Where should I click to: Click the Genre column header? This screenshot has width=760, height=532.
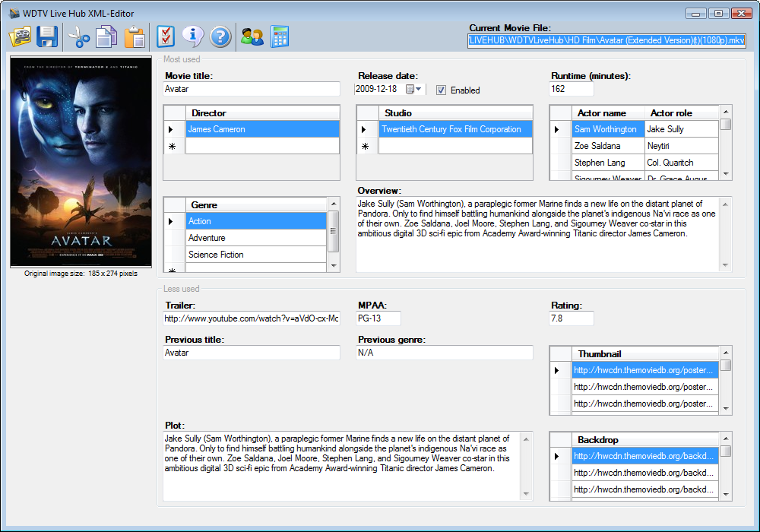click(256, 205)
